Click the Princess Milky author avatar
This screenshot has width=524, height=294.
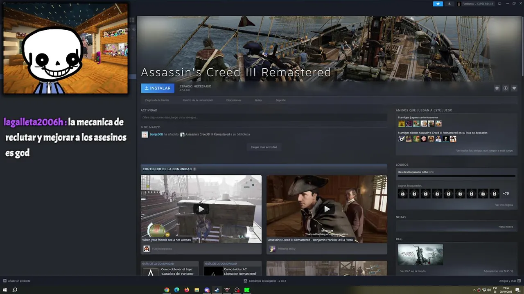click(272, 249)
